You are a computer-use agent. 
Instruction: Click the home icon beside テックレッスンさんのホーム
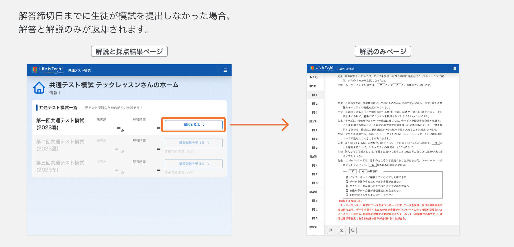point(39,88)
